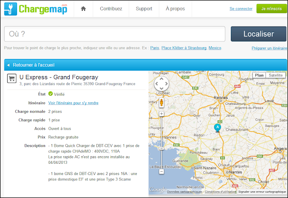Click the address text 3, parc des Lizardais

(77, 84)
